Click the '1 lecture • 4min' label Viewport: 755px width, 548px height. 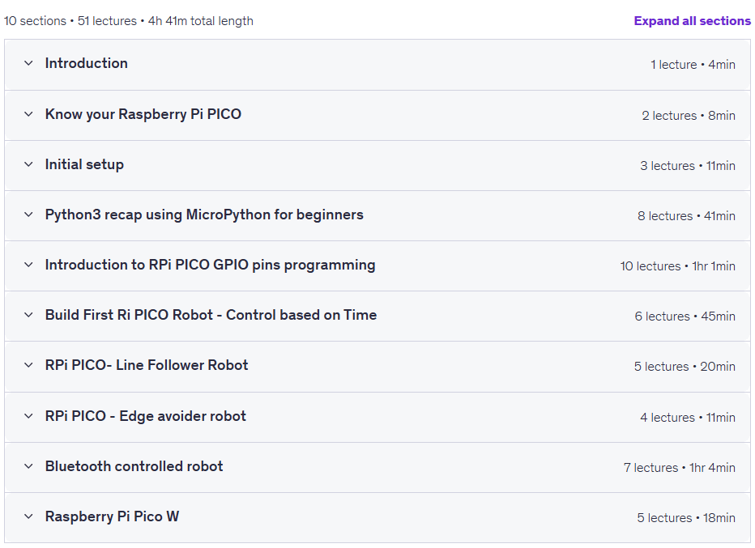point(693,65)
